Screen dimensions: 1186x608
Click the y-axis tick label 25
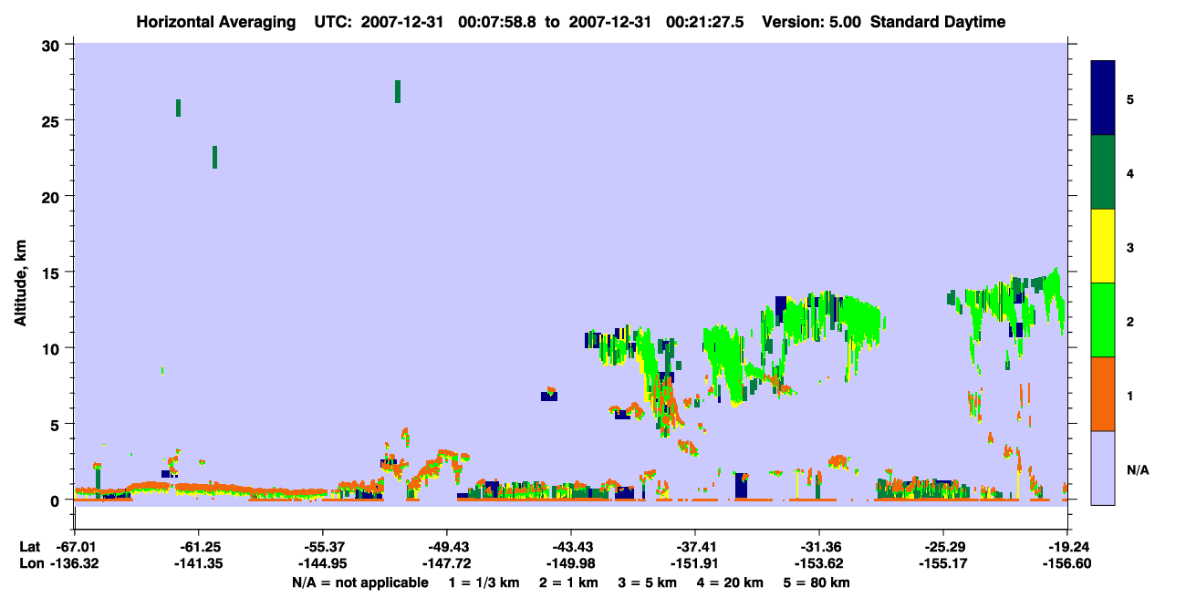(x=51, y=120)
